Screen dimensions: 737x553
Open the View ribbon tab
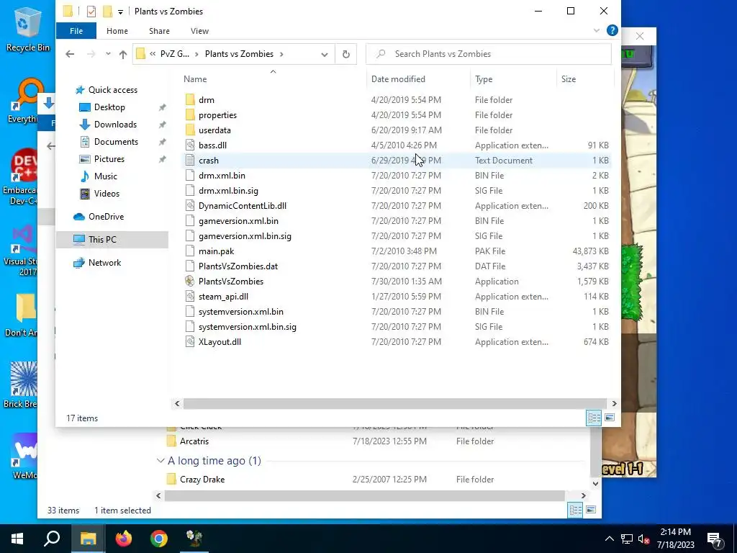[x=199, y=31]
